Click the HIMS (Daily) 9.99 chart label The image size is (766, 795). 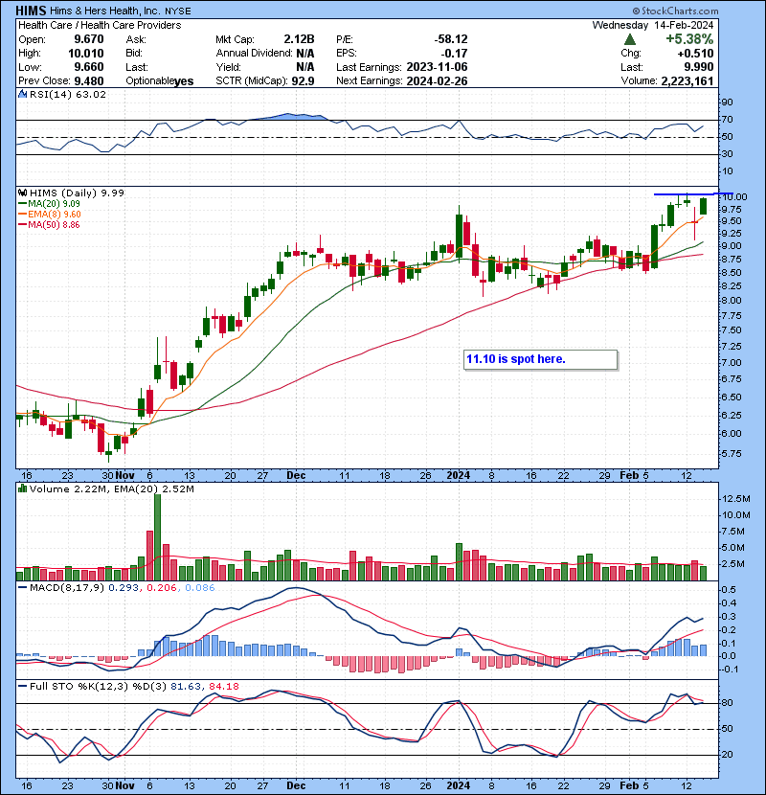pos(77,193)
